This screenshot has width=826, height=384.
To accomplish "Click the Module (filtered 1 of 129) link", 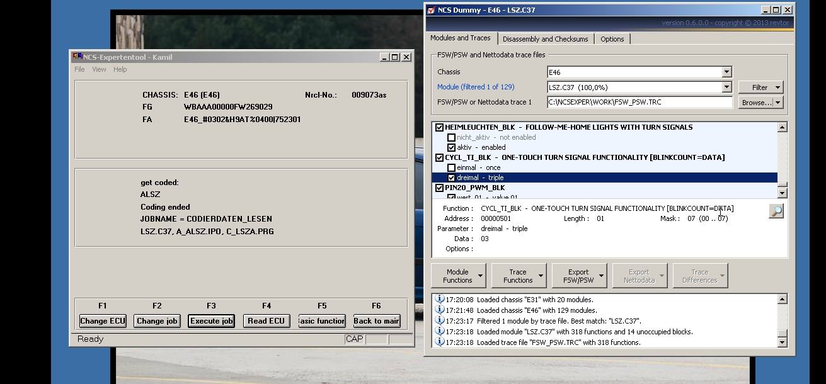I will point(476,87).
